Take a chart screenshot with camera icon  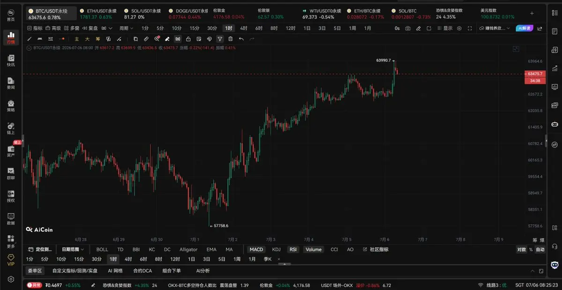point(408,28)
